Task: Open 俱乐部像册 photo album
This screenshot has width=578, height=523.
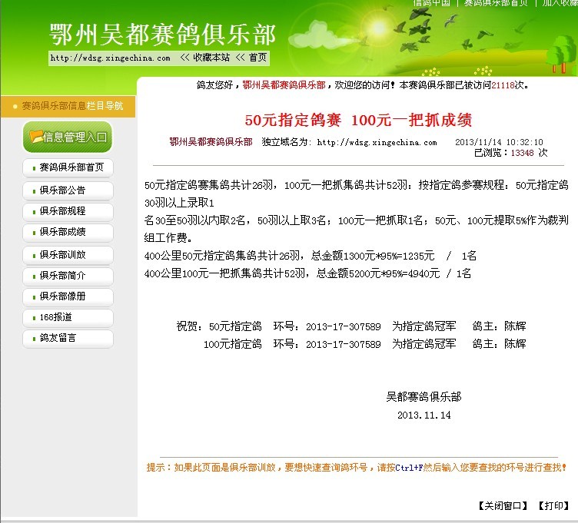Action: click(x=62, y=296)
